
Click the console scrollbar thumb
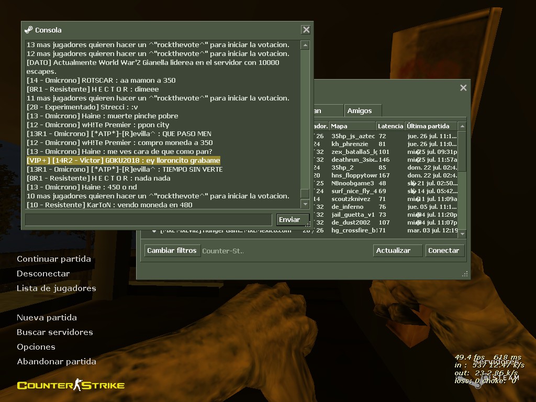pyautogui.click(x=305, y=193)
